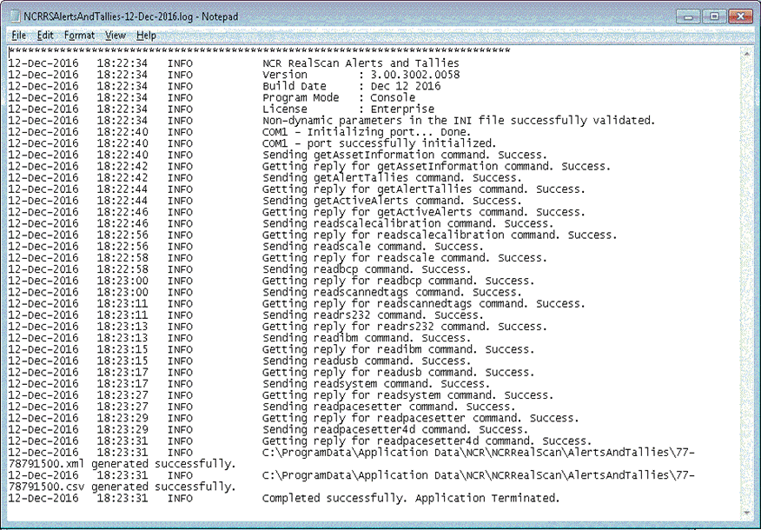Click 'Getting reply for getAlertTallies command' line
Screen dimensions: 761x530
(x=424, y=189)
